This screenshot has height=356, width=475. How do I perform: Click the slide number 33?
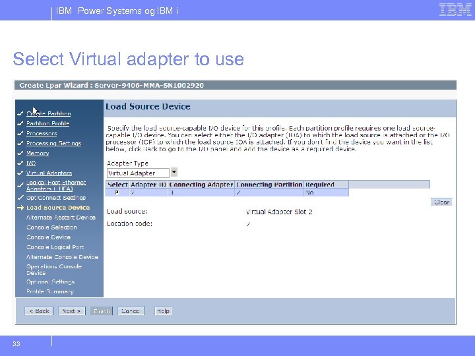(16, 344)
